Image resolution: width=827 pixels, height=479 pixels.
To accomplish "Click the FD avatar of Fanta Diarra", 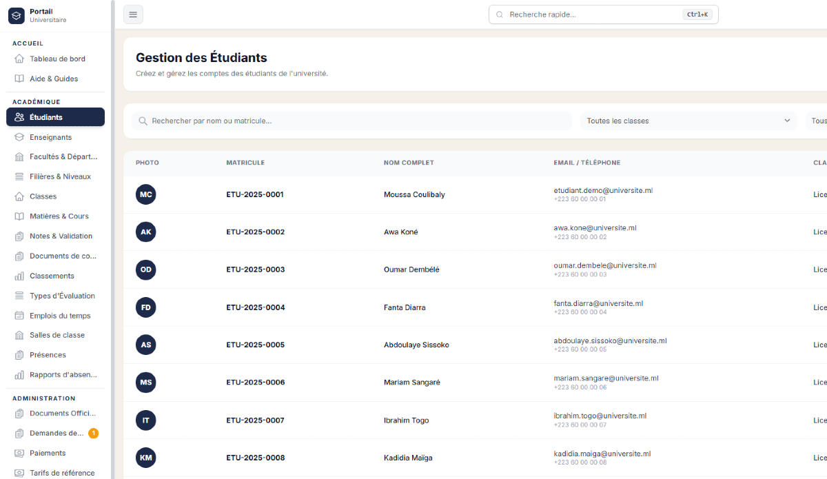I will pyautogui.click(x=146, y=307).
